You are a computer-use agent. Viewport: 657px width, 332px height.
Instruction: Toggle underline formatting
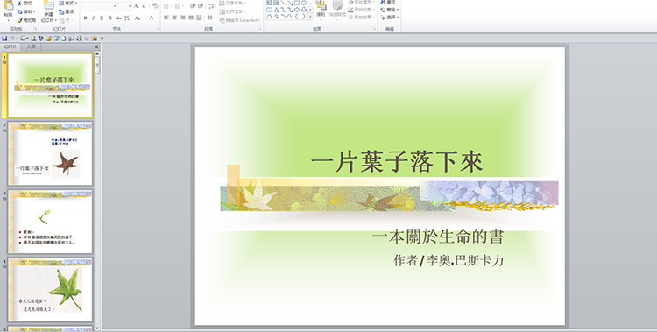102,18
